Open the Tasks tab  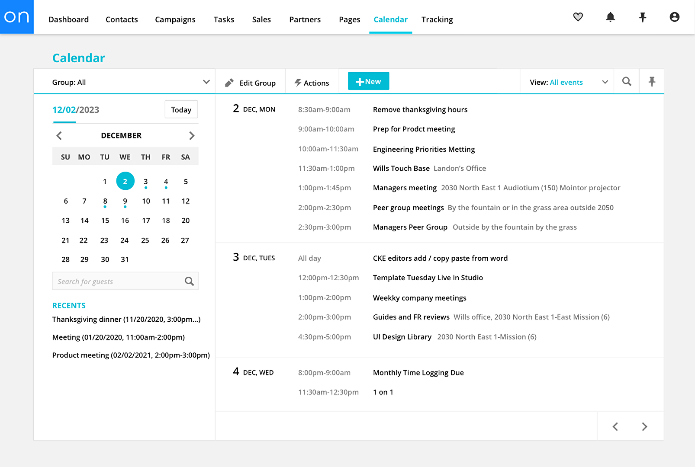(224, 19)
